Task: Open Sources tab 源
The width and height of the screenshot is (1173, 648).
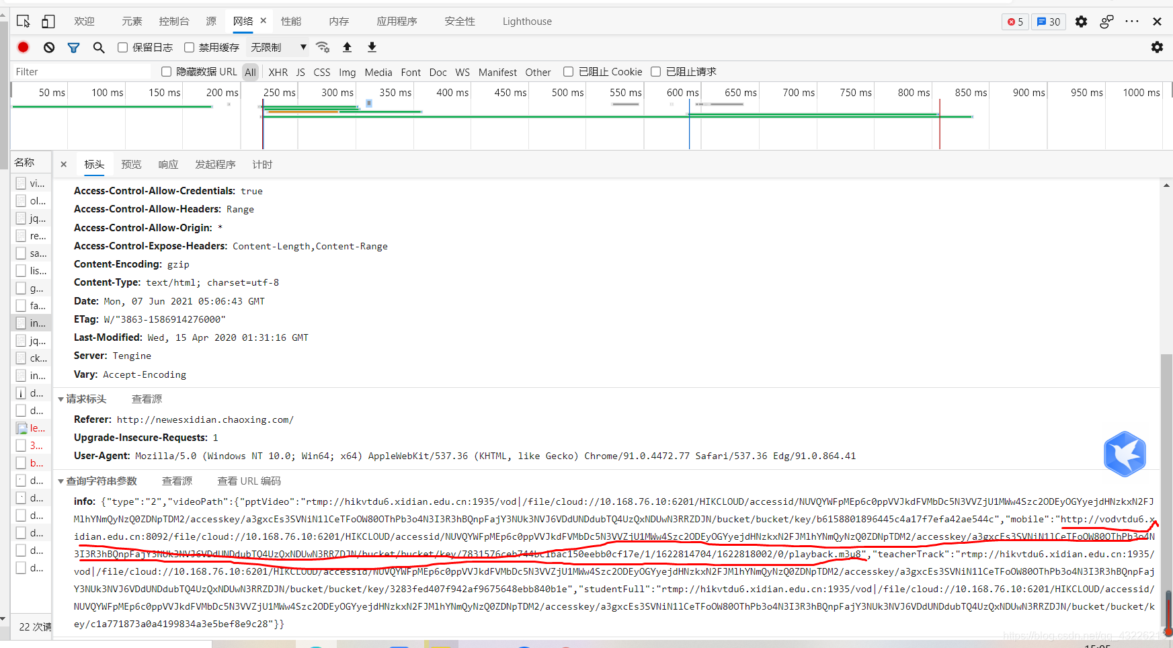Action: tap(211, 22)
